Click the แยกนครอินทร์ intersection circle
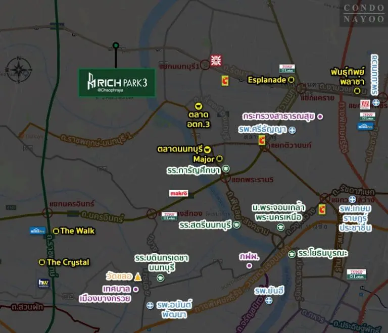Viewport: 388px width, 333px height. click(x=47, y=213)
